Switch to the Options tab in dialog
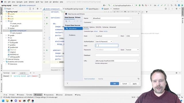 pos(92,27)
